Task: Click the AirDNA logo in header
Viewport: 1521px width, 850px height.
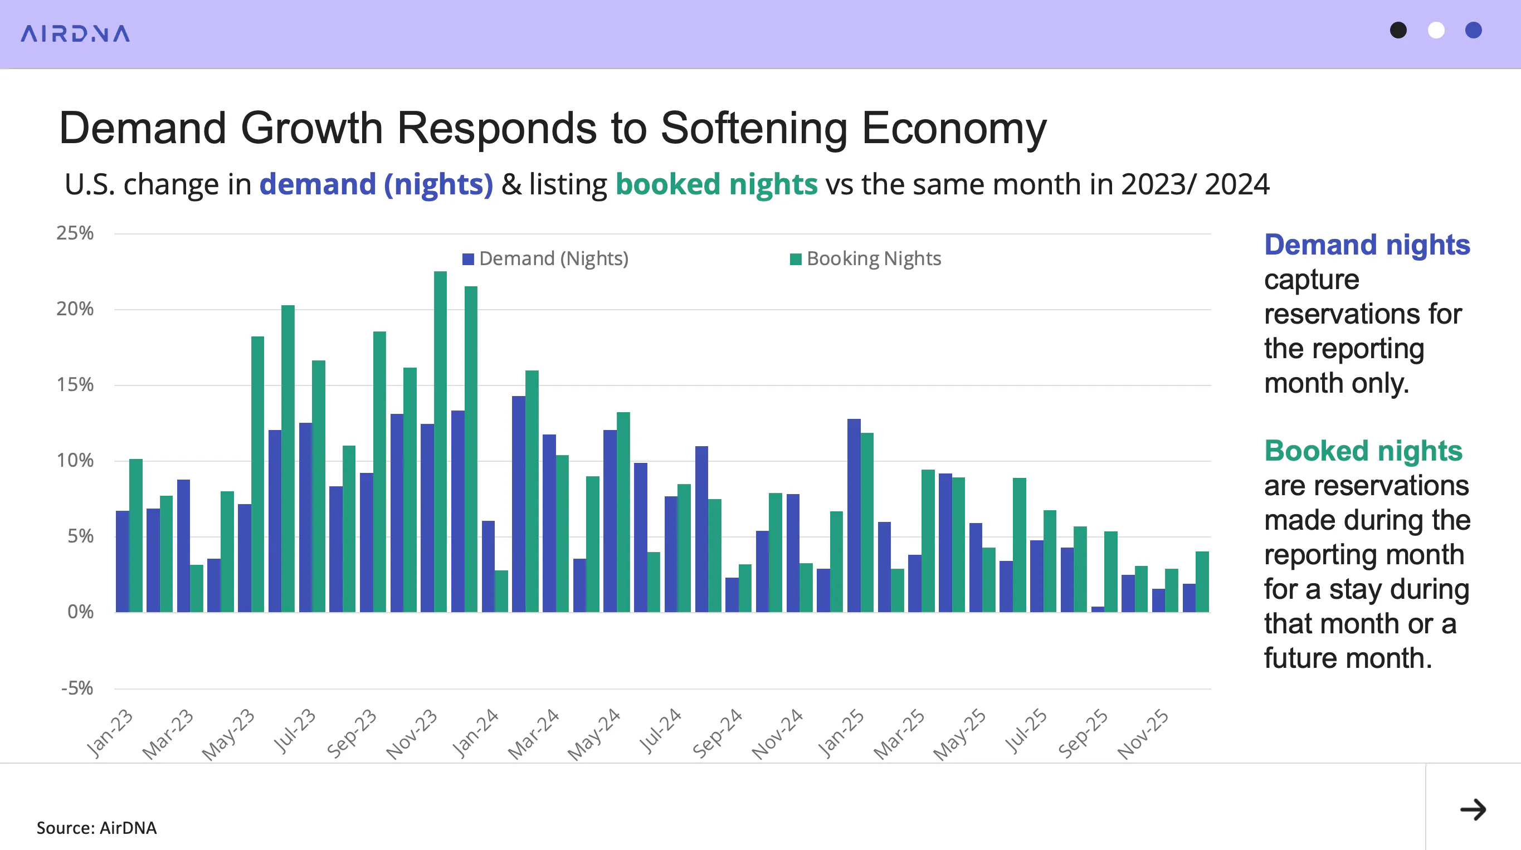Action: click(75, 33)
